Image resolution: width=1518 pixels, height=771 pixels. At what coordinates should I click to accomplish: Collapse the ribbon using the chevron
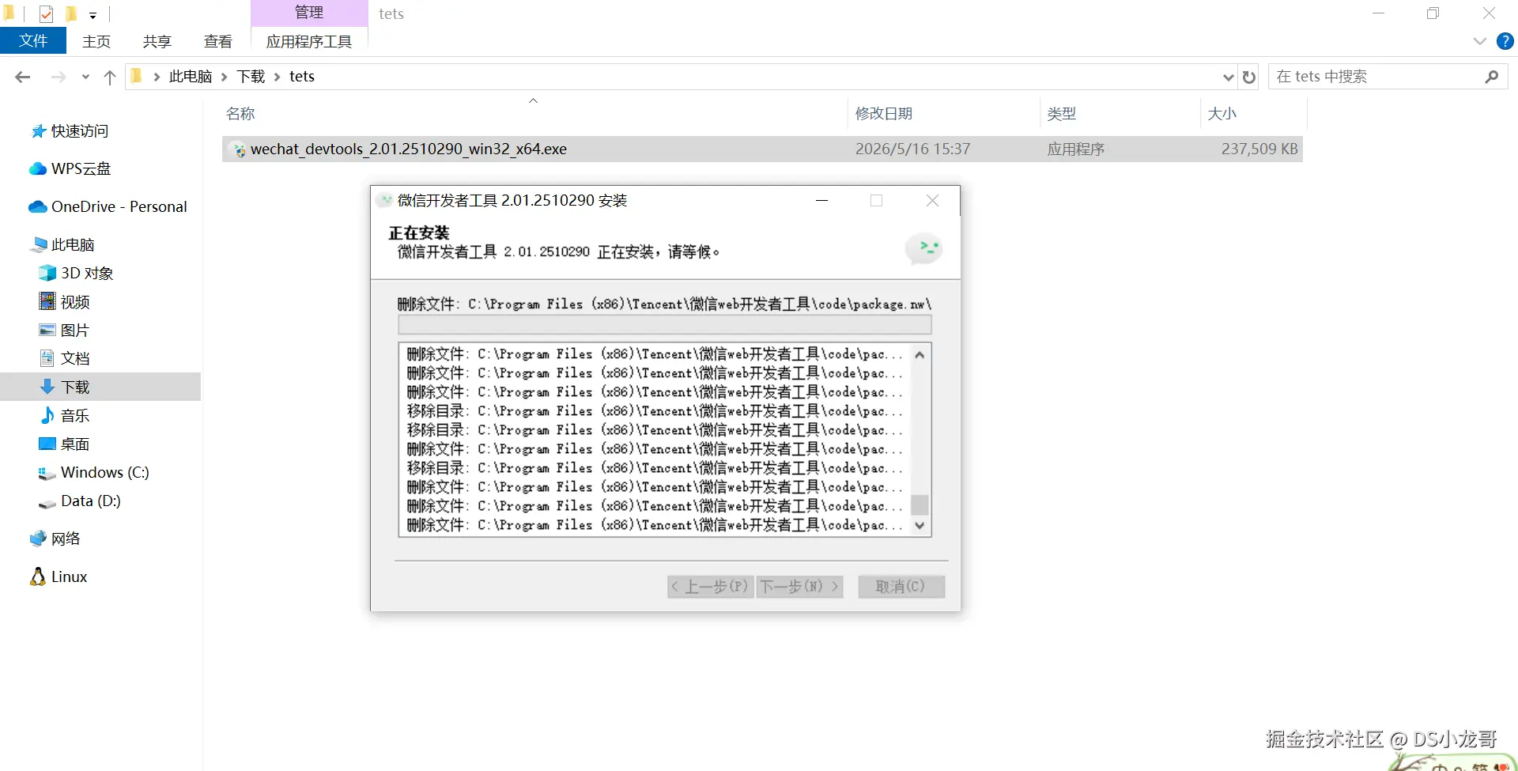click(1480, 41)
